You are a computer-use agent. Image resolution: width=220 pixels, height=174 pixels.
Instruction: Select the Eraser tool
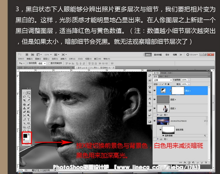pos(24,112)
